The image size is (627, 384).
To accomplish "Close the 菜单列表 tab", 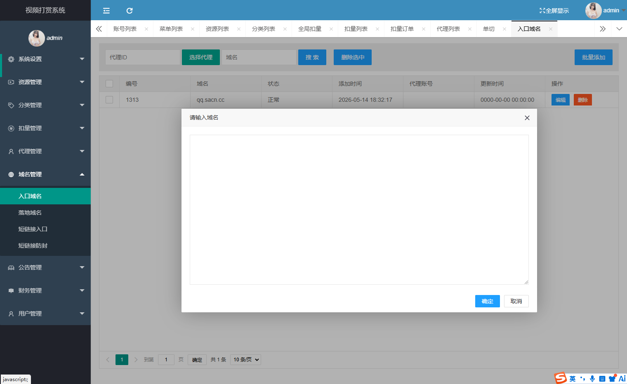I will click(193, 29).
